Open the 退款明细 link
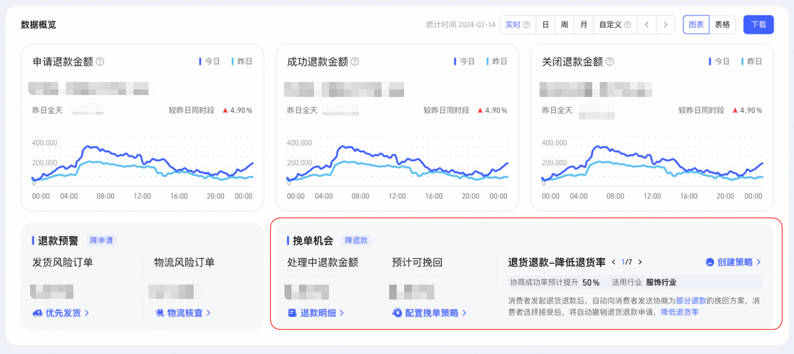Screen dimensions: 794x354 pos(319,313)
